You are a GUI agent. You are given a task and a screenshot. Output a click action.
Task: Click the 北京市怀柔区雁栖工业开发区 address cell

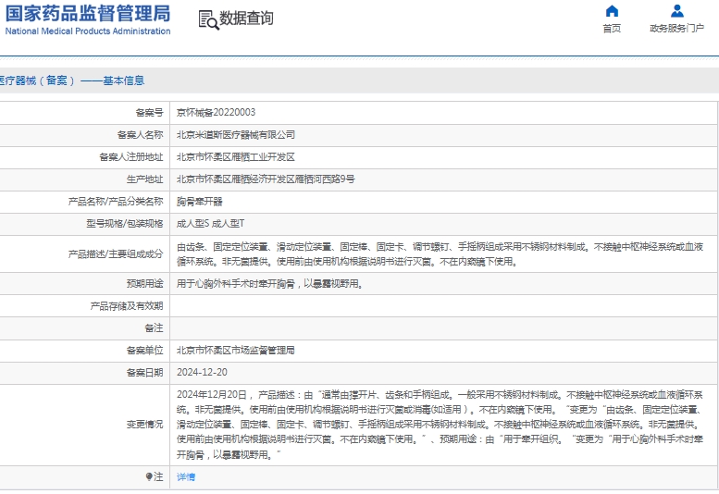coord(236,157)
